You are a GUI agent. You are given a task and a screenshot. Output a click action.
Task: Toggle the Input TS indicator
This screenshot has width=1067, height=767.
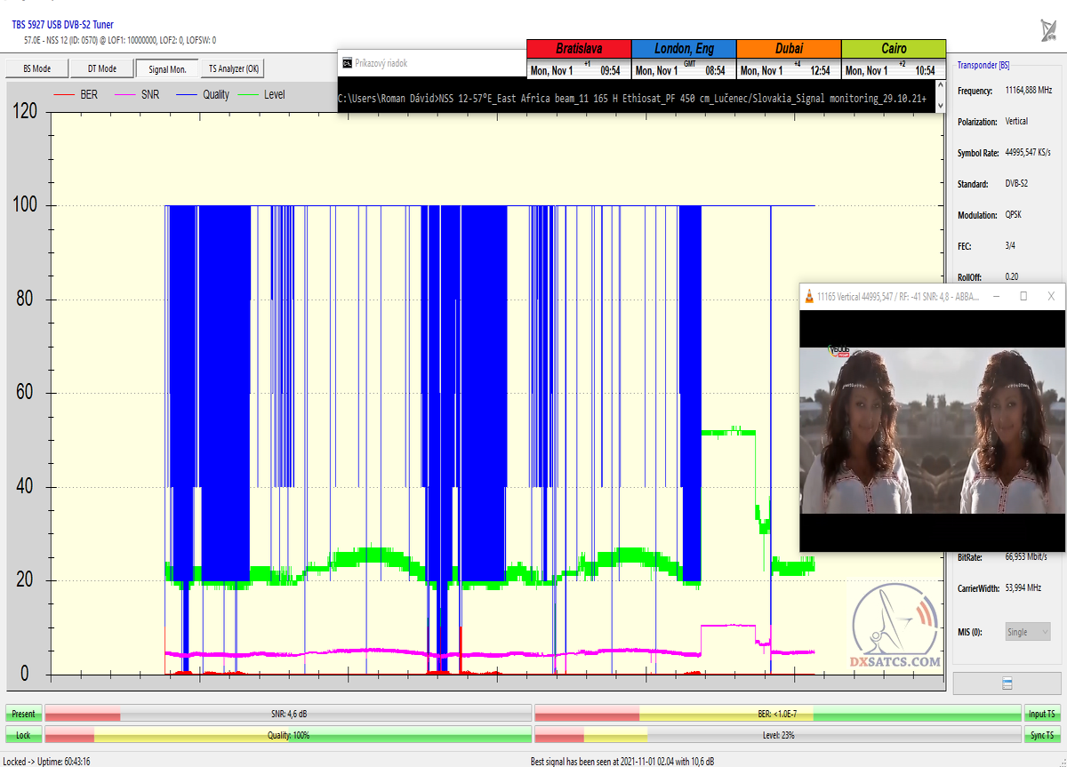(x=1042, y=714)
